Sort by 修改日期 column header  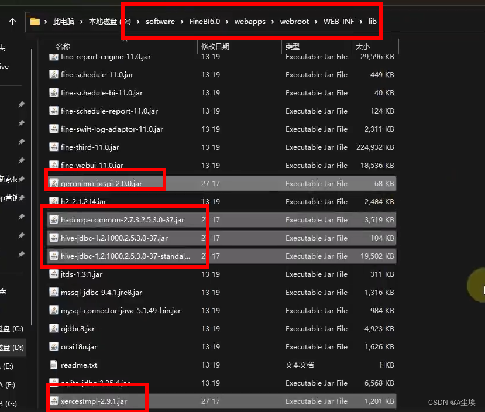pyautogui.click(x=215, y=47)
